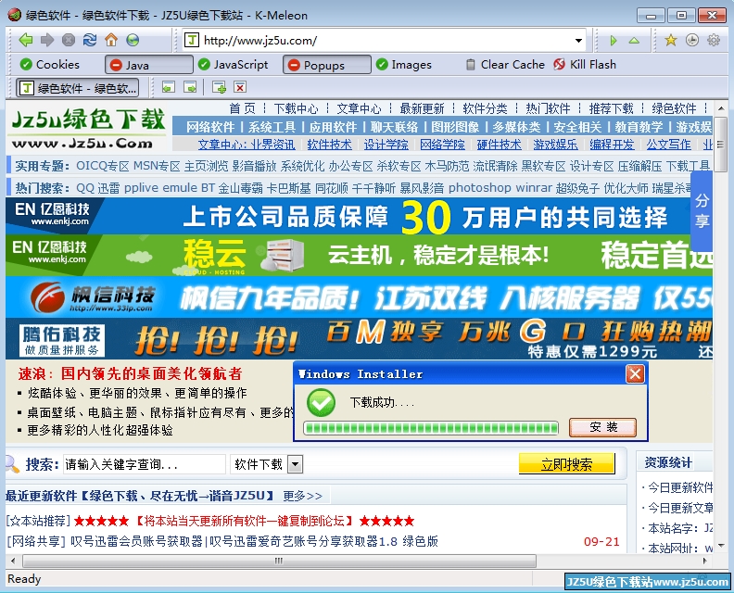
Task: Open the 亿恩科技 30万用户 banner ad
Action: point(359,216)
